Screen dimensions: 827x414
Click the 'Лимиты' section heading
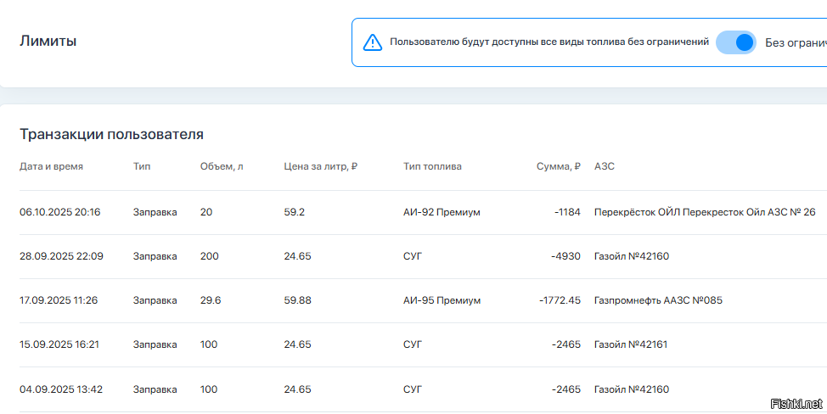pyautogui.click(x=48, y=41)
